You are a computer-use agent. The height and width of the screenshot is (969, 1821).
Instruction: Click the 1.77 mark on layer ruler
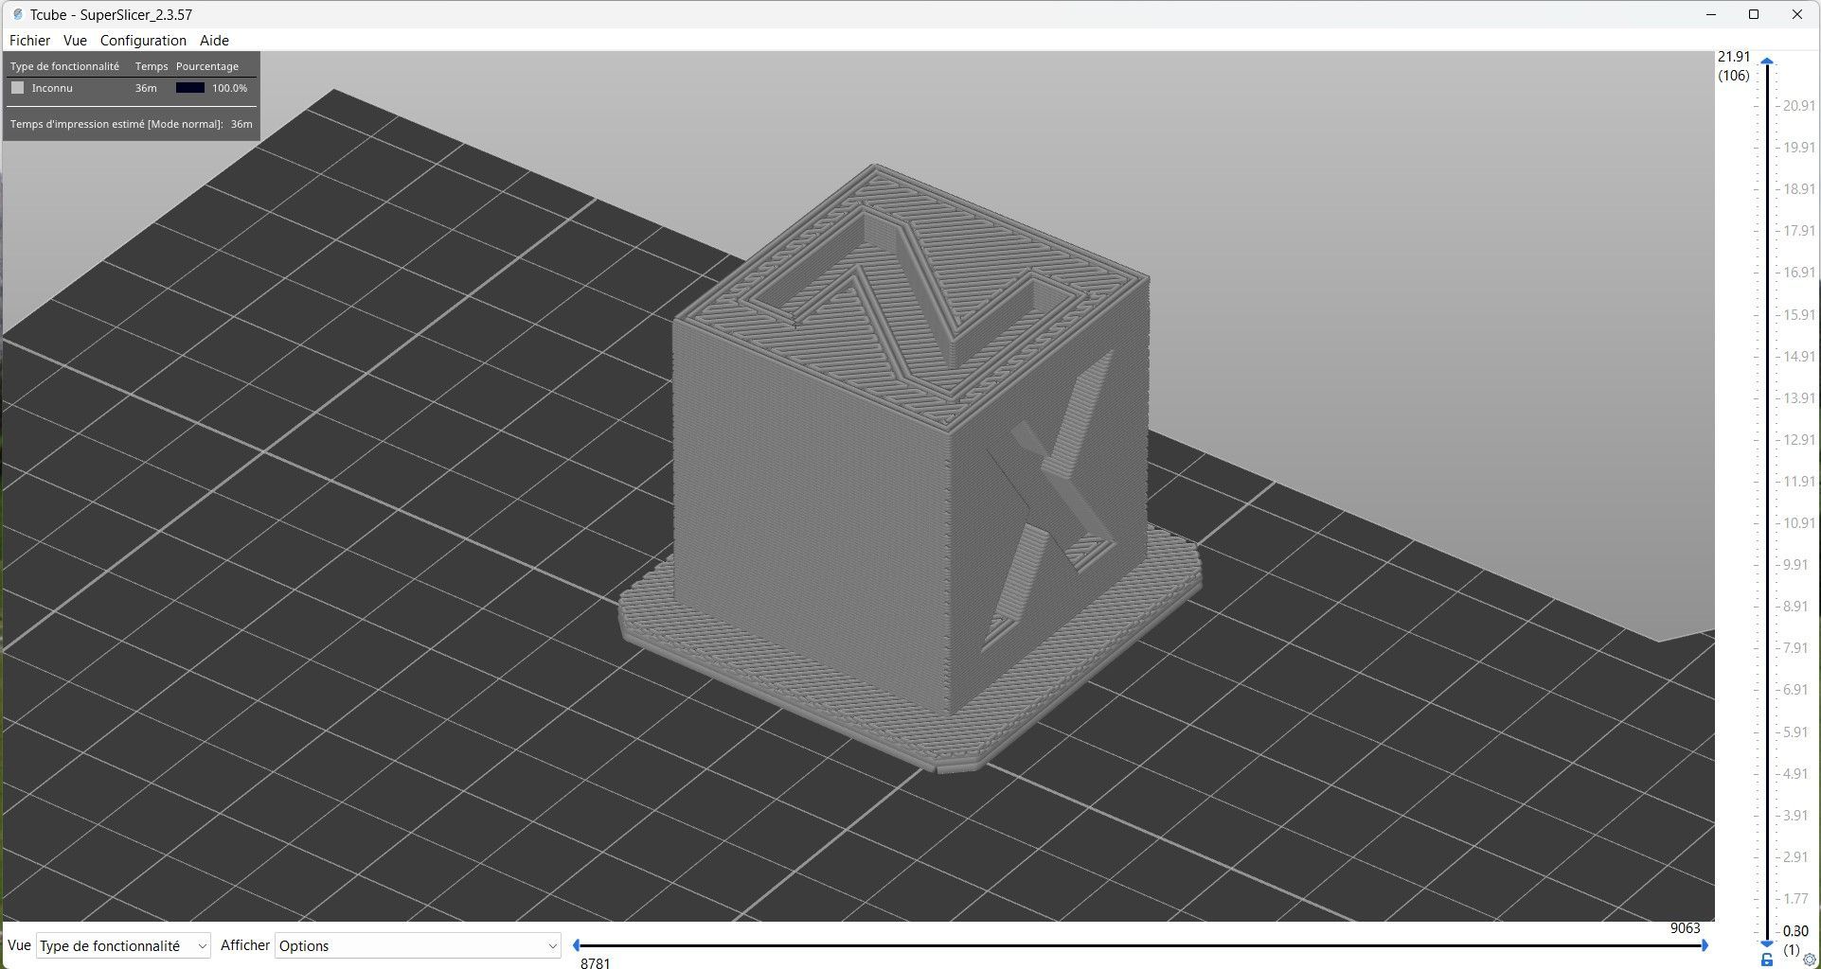(x=1795, y=899)
